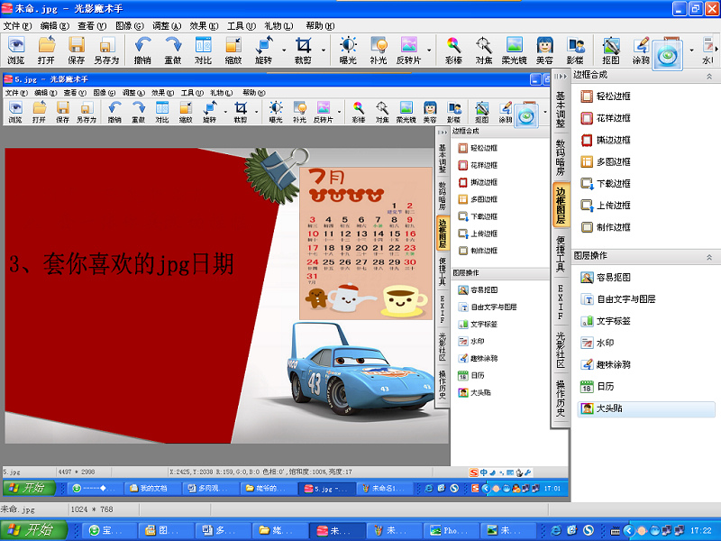Click 对焦 focus icon in the main 未命.jpg toolbar
This screenshot has height=541, width=721.
click(x=484, y=50)
